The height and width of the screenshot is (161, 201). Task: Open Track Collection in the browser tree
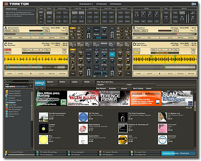6,96
